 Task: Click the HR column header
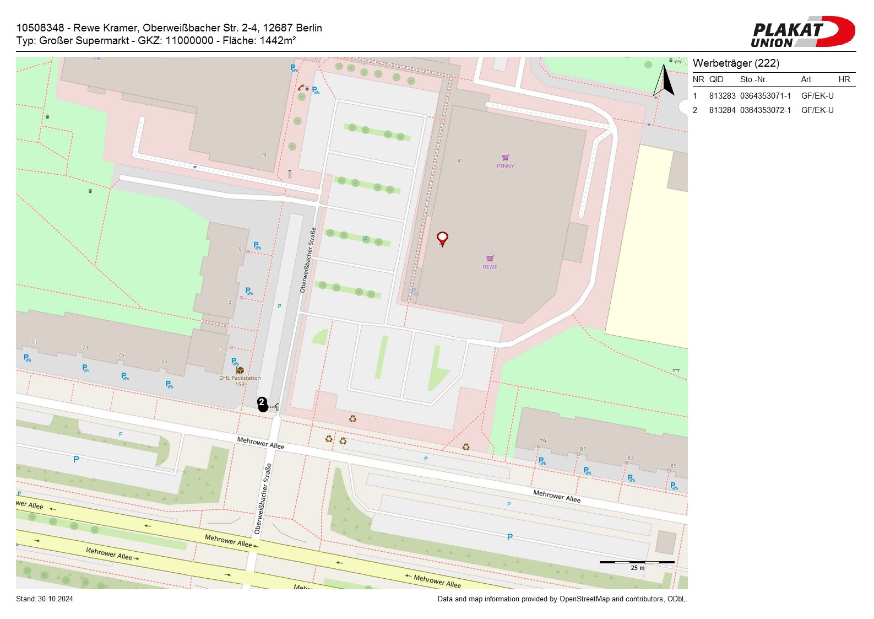pos(844,79)
